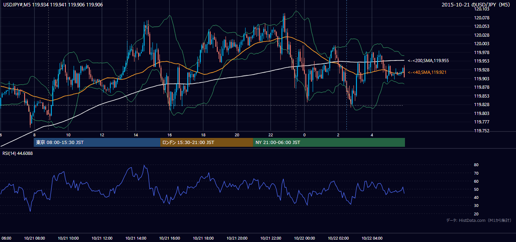This screenshot has width=516, height=242.
Task: Click hour label 14 under price chart
Action: tap(136, 135)
